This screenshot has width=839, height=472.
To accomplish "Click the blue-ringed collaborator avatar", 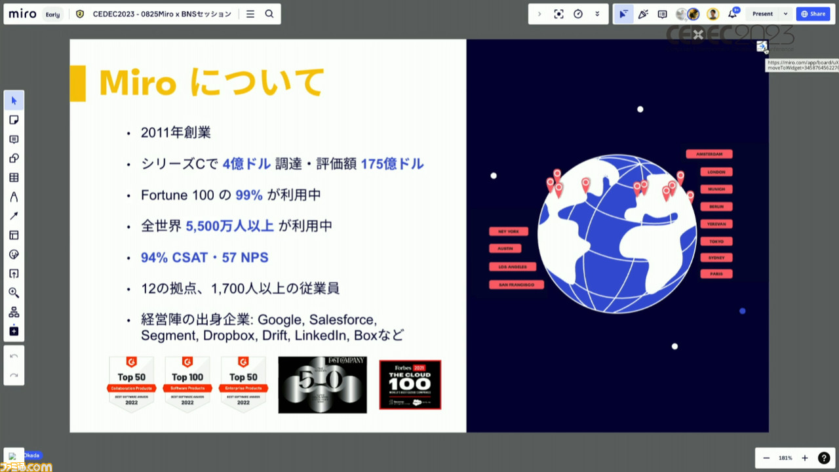I will click(x=693, y=14).
